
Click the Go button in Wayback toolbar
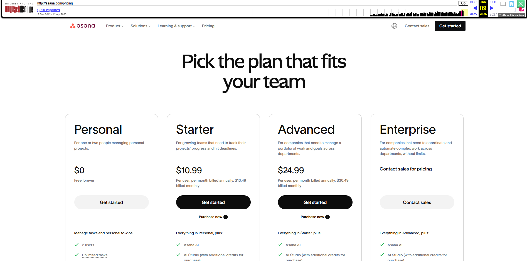(463, 3)
